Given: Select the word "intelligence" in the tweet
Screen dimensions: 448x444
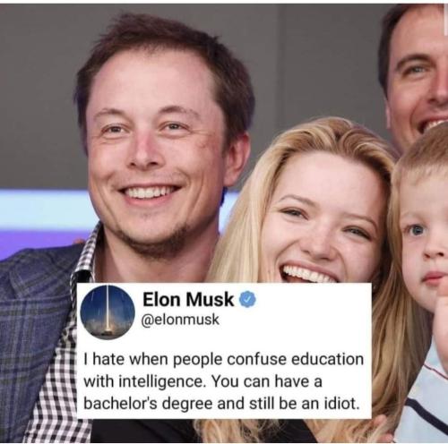Looking at the screenshot, I should pos(160,382).
